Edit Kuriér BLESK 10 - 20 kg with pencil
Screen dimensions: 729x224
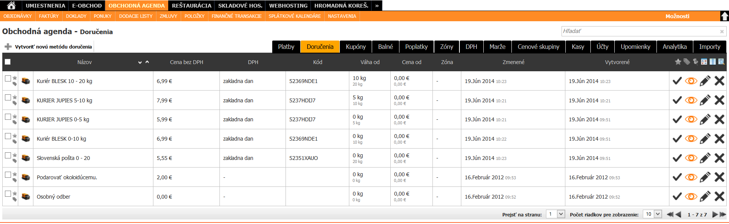click(x=705, y=81)
